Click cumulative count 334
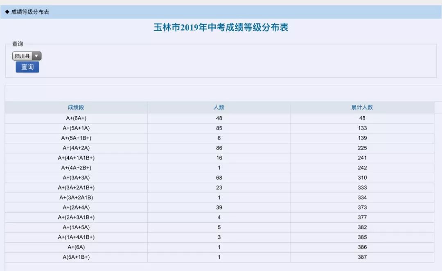Image resolution: width=442 pixels, height=271 pixels. point(362,197)
